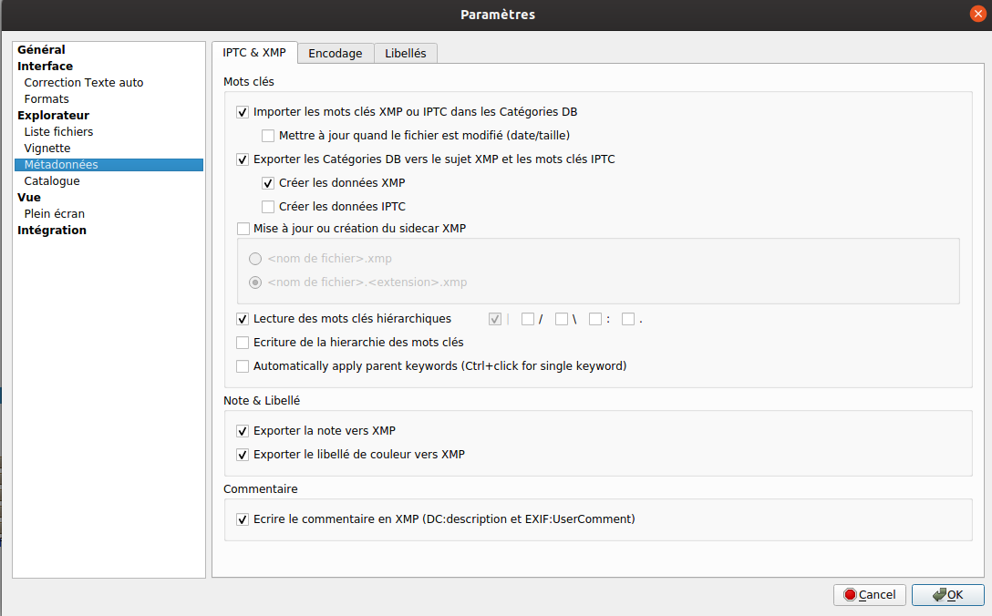Enable Ecriture de la hierarchie des mots clés
Viewport: 992px width, 616px height.
pos(243,343)
